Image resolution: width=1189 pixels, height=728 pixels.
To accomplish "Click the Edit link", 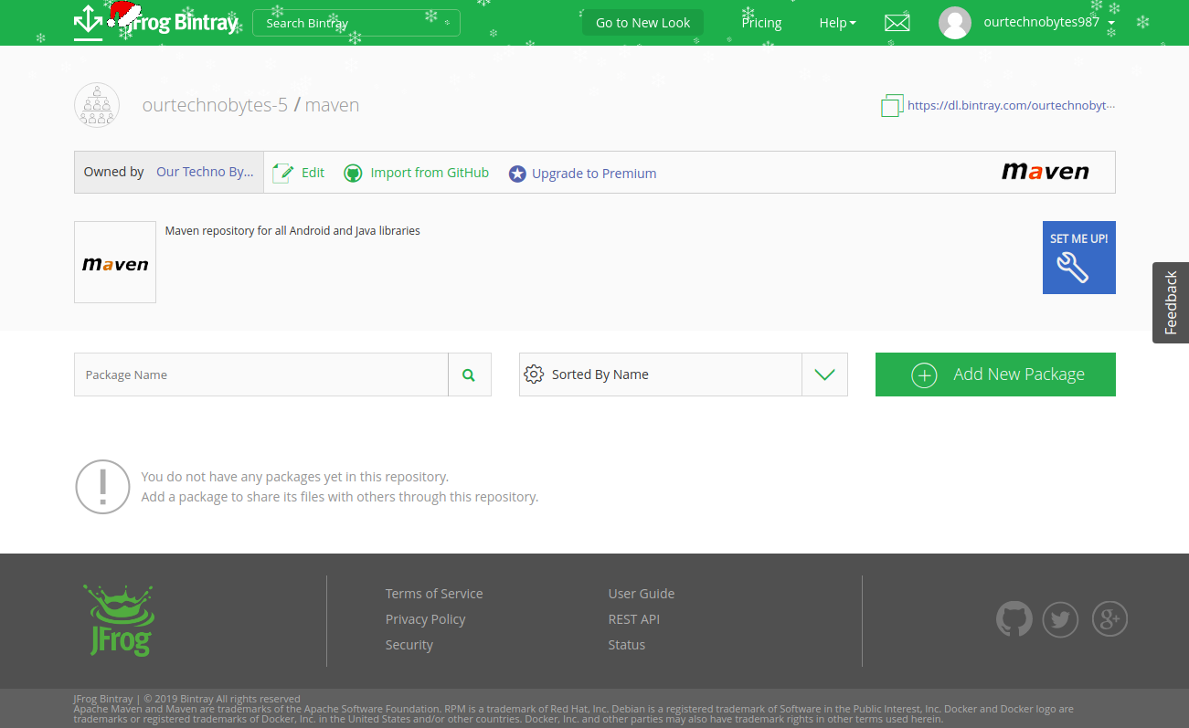I will 313,173.
